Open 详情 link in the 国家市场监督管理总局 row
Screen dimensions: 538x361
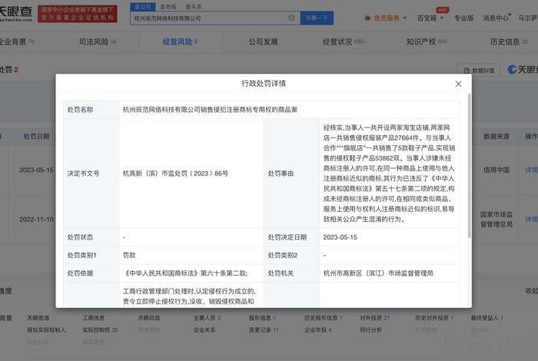pyautogui.click(x=531, y=220)
